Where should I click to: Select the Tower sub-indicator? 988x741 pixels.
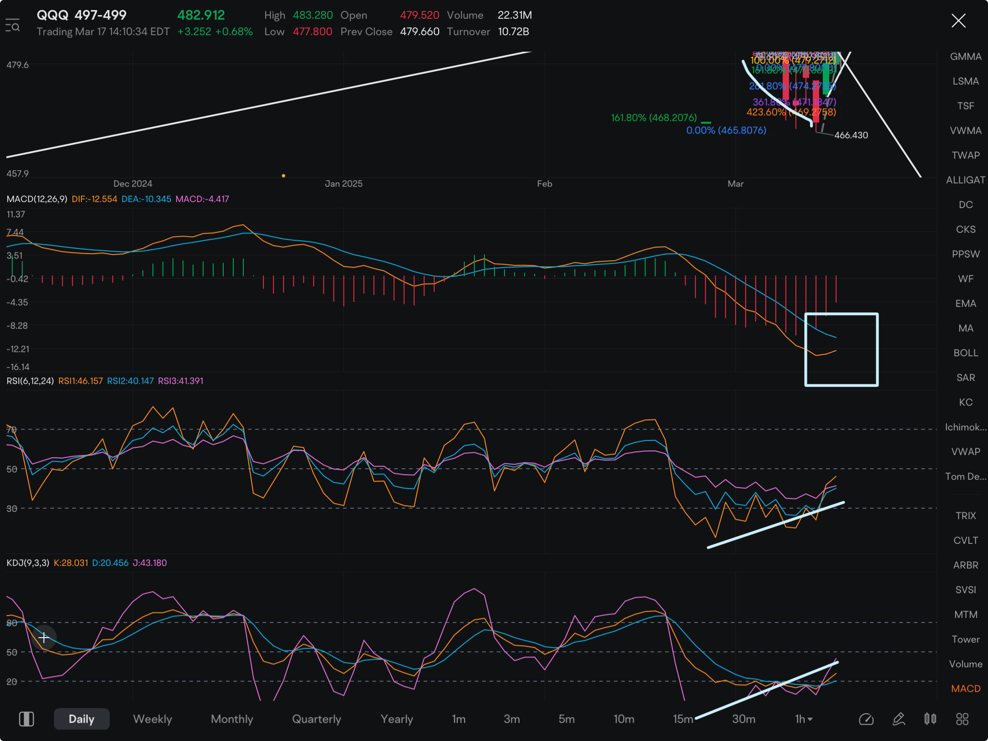point(966,639)
